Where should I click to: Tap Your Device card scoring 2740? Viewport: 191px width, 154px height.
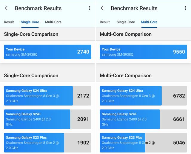[47, 52]
